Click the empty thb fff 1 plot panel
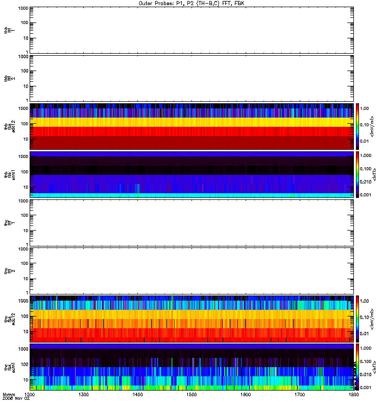 (x=192, y=30)
